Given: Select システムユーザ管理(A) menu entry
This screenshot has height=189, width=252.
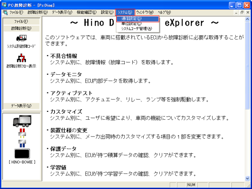Looking at the screenshot, I should pos(137,29).
